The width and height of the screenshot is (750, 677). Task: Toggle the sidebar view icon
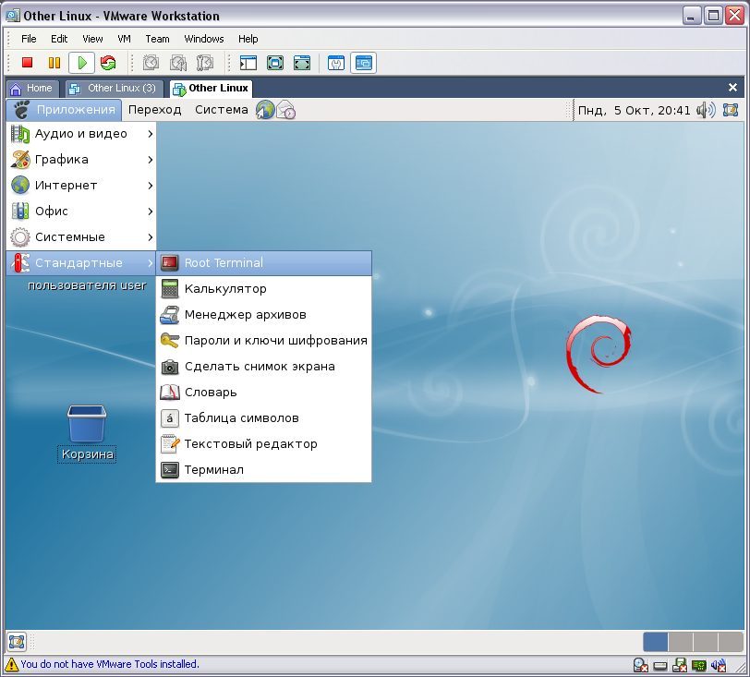(248, 63)
